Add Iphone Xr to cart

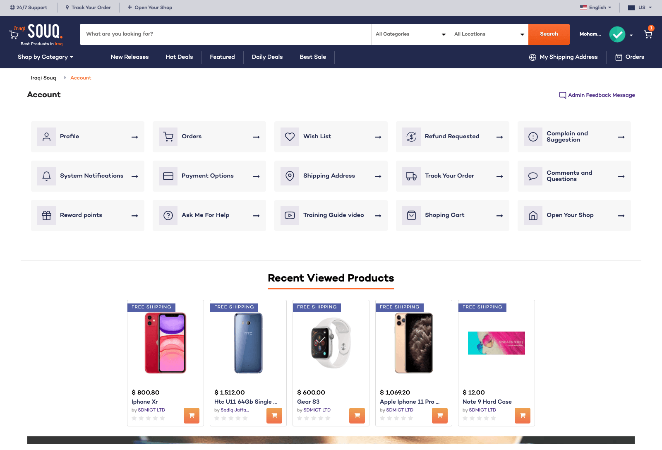[192, 415]
